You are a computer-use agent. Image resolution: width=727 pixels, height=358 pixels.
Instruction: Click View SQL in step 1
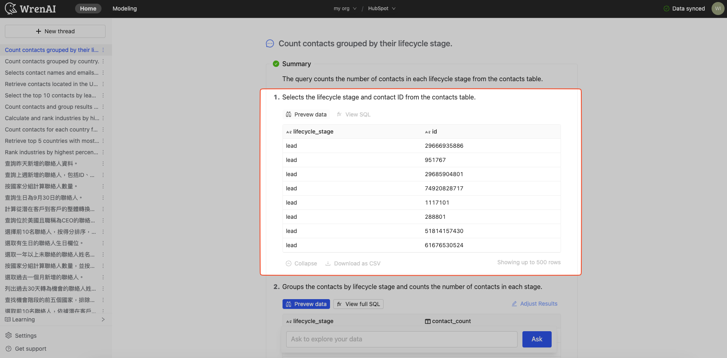354,114
